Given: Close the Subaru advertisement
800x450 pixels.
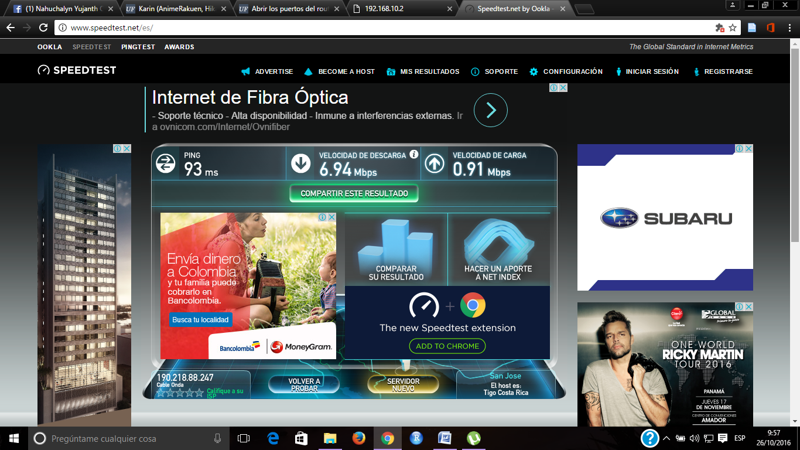Looking at the screenshot, I should click(748, 149).
